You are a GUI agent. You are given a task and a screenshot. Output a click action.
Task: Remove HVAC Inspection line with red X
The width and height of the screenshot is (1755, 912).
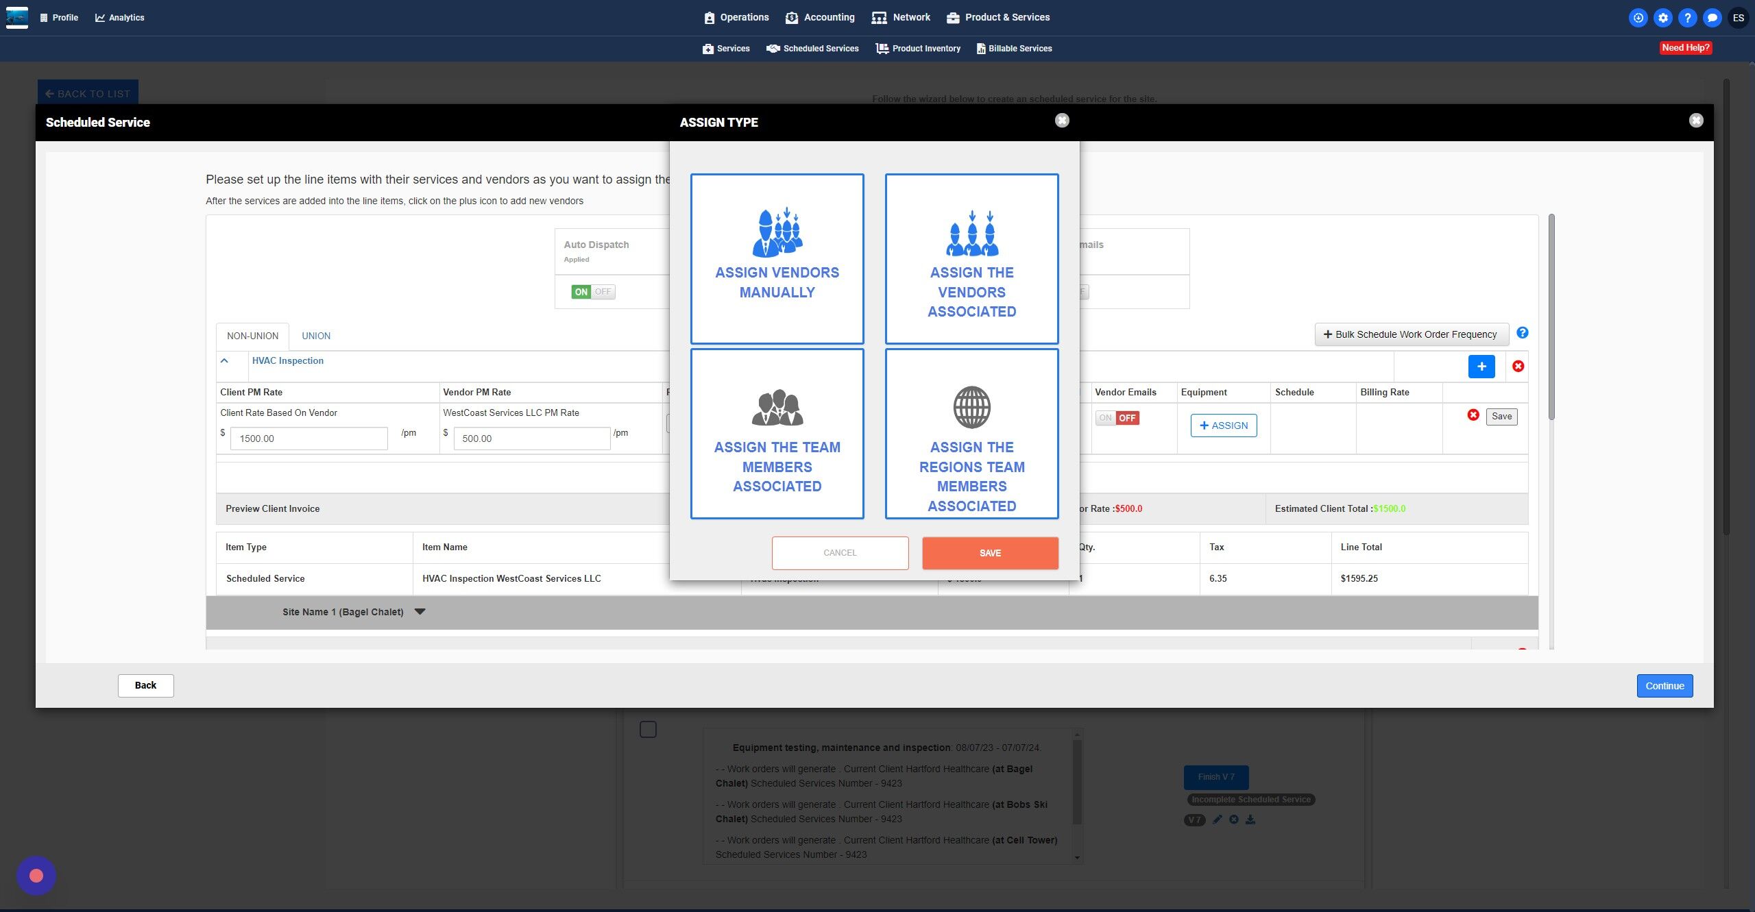tap(1518, 367)
